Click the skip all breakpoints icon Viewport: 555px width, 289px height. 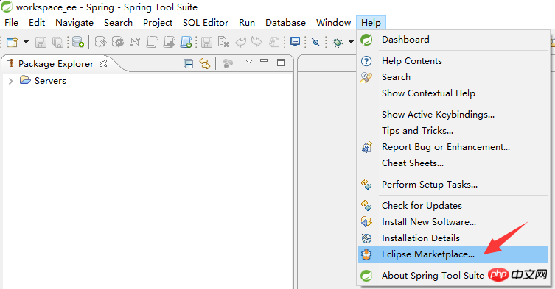[315, 42]
